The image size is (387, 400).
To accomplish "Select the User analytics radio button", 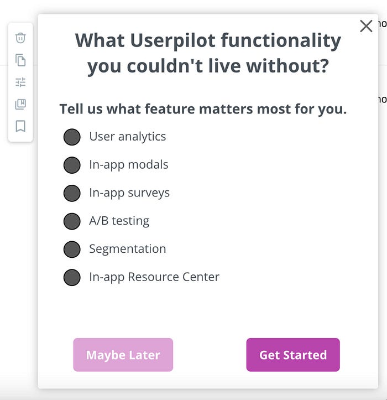I will pyautogui.click(x=72, y=137).
